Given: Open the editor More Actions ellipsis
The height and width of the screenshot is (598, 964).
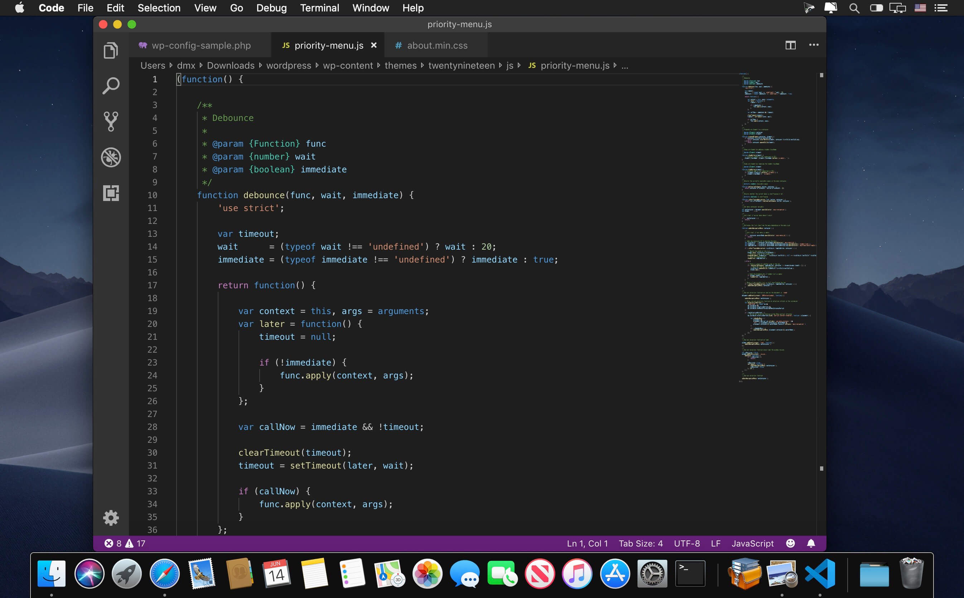Looking at the screenshot, I should tap(814, 45).
